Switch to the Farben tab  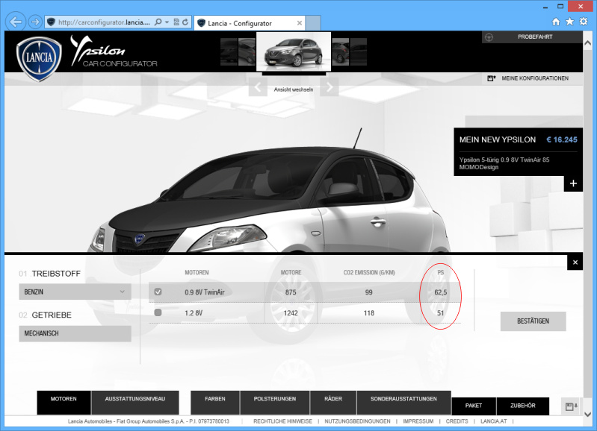[x=215, y=403]
